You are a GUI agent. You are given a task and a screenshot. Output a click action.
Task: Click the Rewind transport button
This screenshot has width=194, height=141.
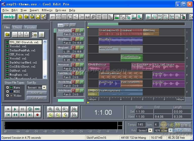coord(15,115)
